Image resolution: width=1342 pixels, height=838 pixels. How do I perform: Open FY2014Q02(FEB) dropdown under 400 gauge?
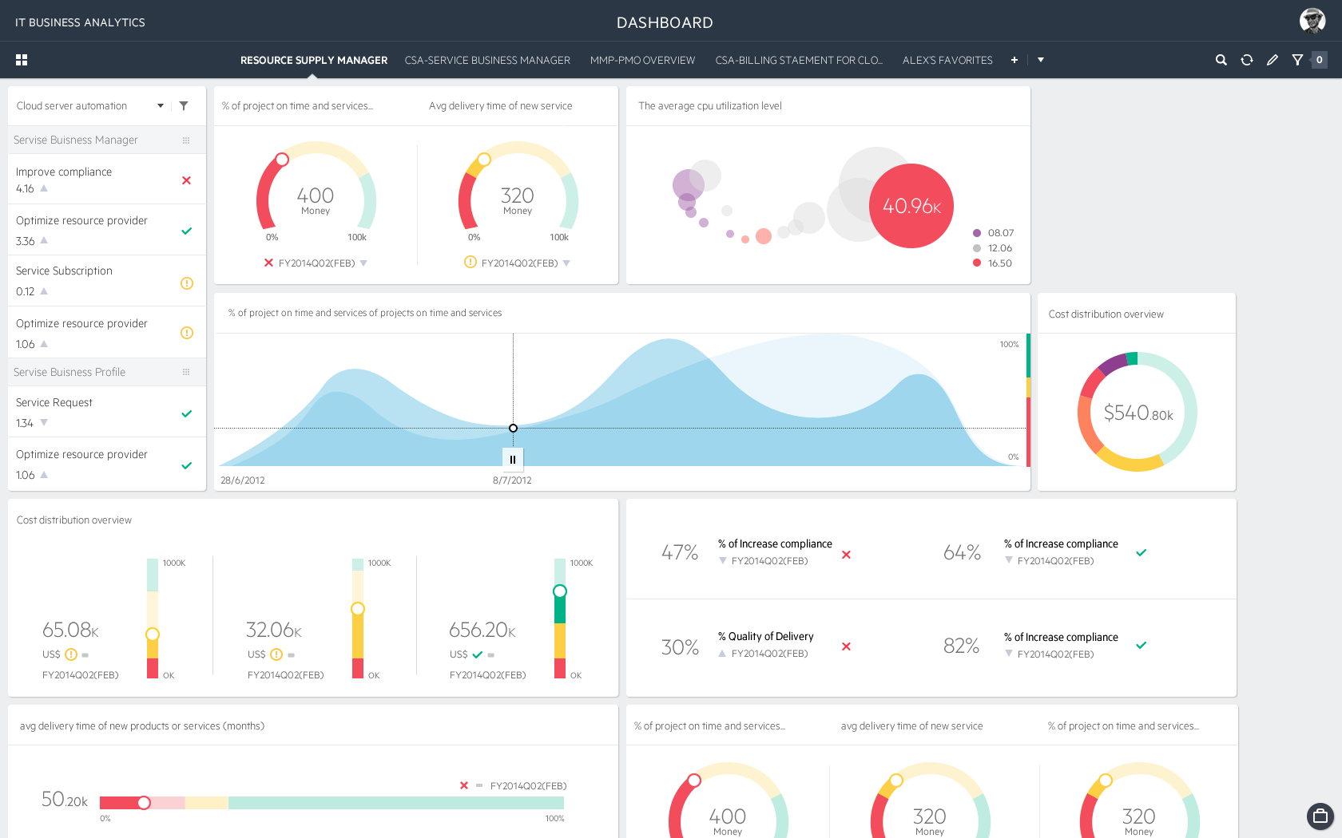click(x=363, y=263)
